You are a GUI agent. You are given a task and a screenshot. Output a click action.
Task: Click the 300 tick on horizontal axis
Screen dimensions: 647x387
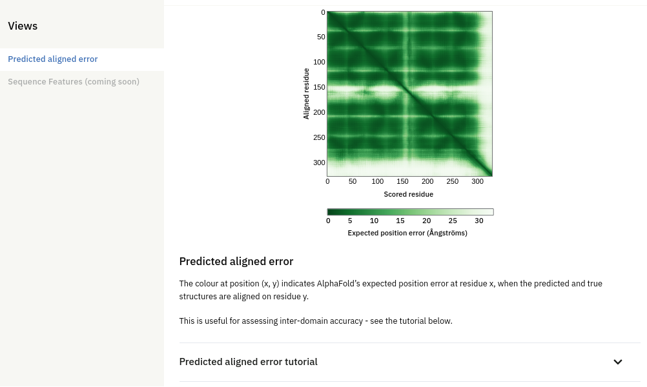point(477,181)
